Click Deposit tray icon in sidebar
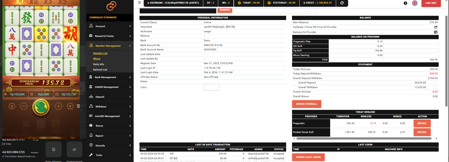 pos(91,97)
